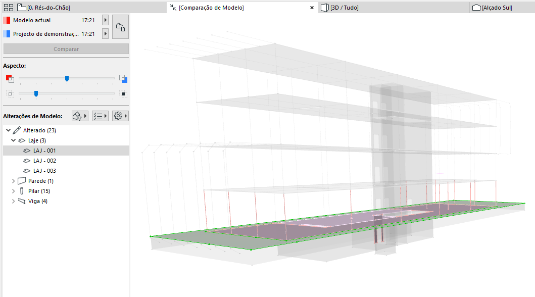Open the gear settings dropdown

120,116
